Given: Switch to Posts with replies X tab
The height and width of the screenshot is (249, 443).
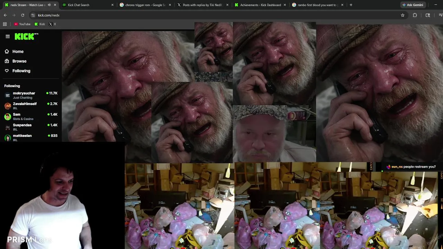Looking at the screenshot, I should click(x=202, y=5).
